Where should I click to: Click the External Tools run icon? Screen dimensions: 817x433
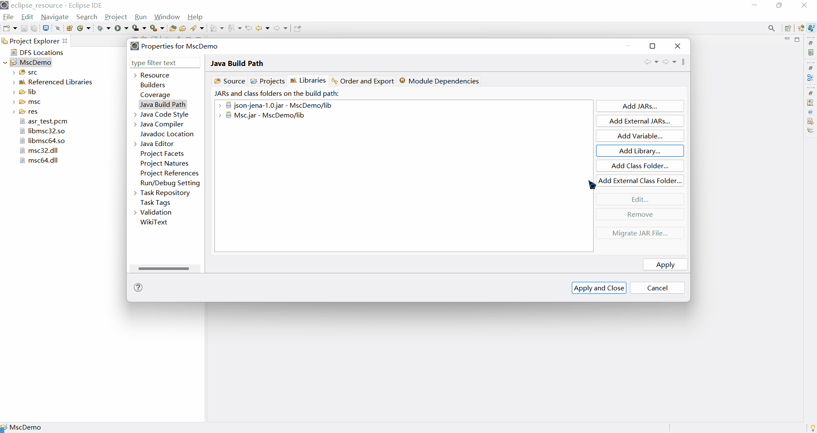tap(154, 28)
